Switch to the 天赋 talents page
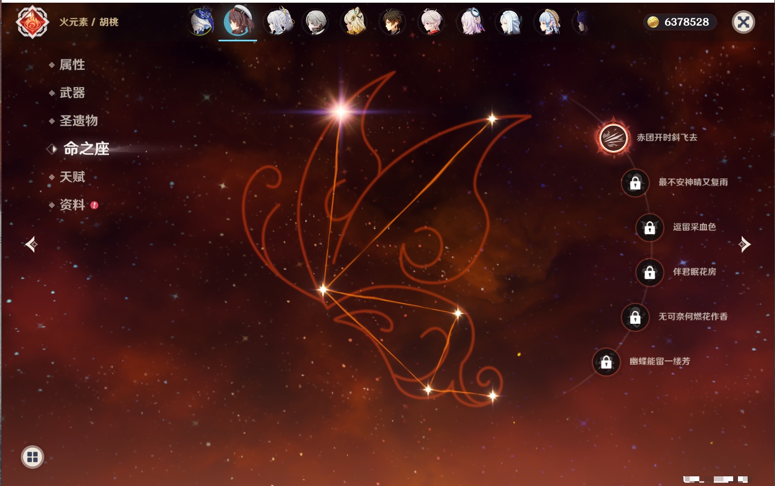The height and width of the screenshot is (486, 775). (72, 177)
